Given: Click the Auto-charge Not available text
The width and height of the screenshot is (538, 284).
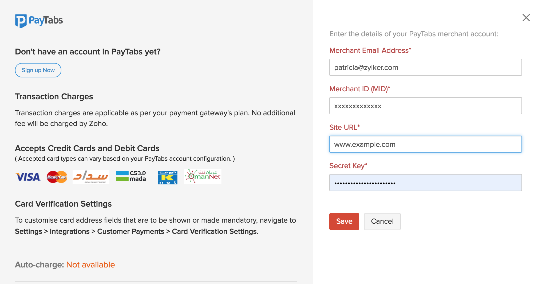Looking at the screenshot, I should pos(90,265).
